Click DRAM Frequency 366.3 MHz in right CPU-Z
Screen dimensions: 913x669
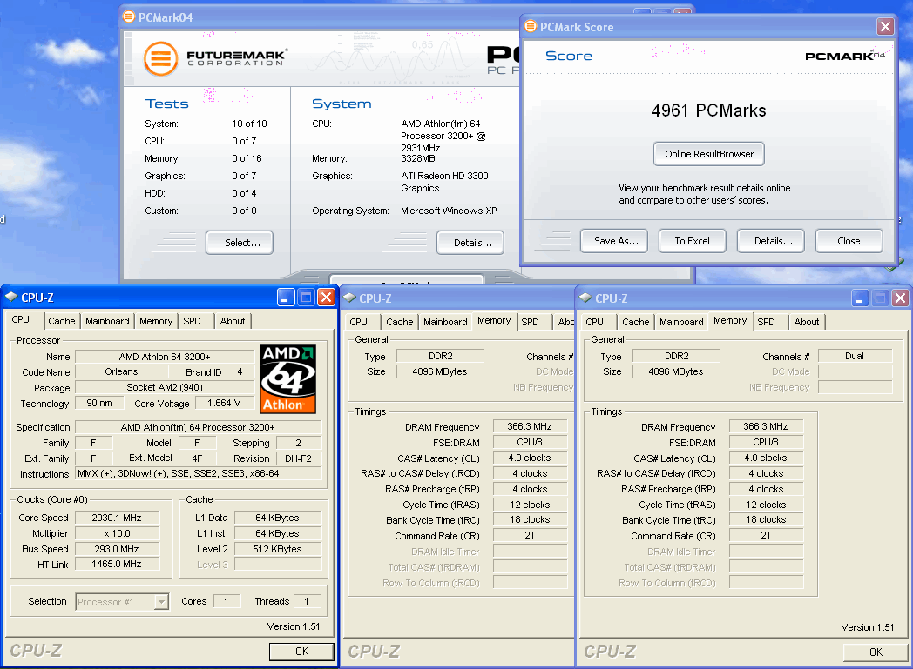(x=766, y=426)
